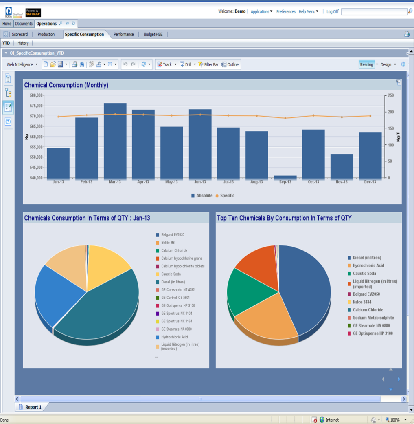Expand the Track dropdown arrow
Screen dimensions: 414x424
point(175,64)
